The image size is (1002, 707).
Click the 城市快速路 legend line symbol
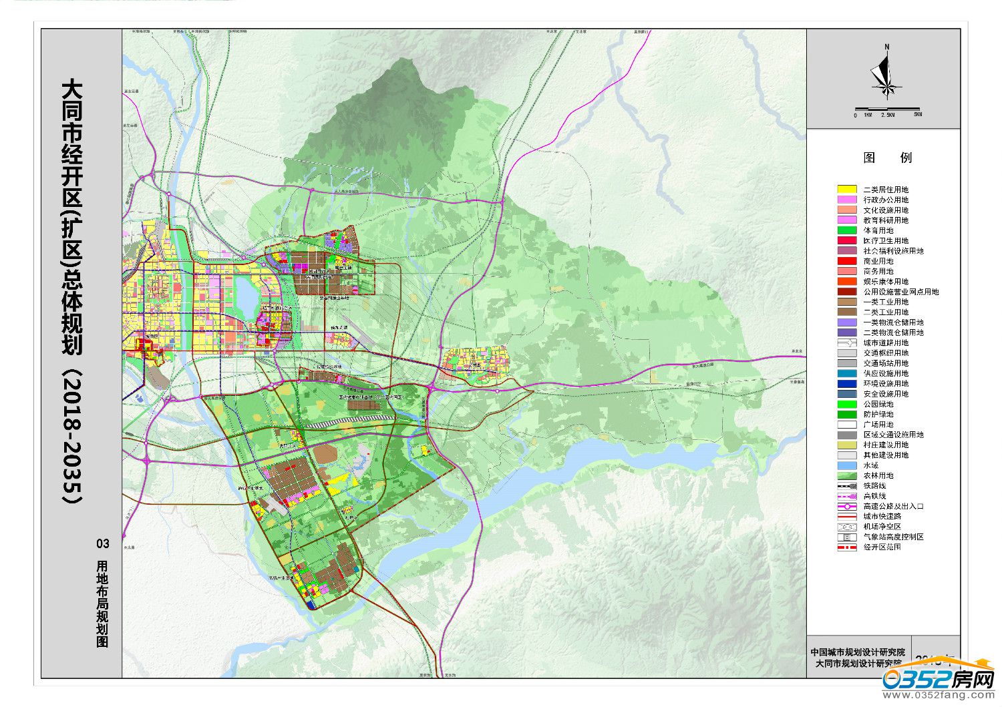pos(847,517)
